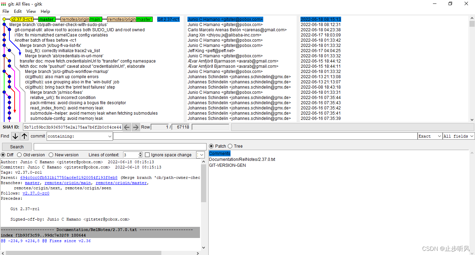Viewport: 475px width, 255px height.
Task: Click the v2.37.0-rc1 tag label
Action: (22, 19)
